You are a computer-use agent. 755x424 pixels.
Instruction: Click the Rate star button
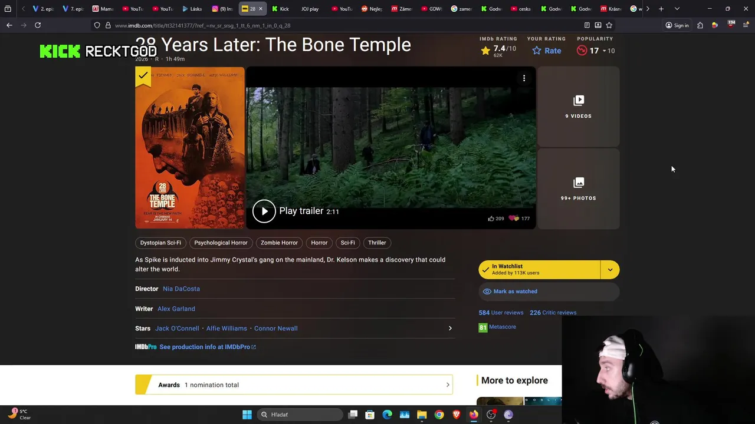(546, 51)
